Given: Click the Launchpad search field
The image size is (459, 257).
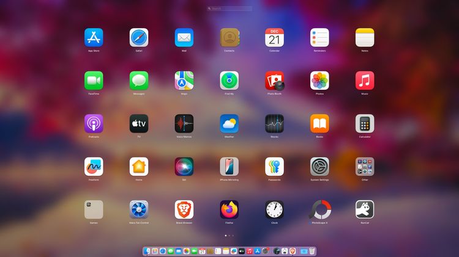Looking at the screenshot, I should (229, 9).
